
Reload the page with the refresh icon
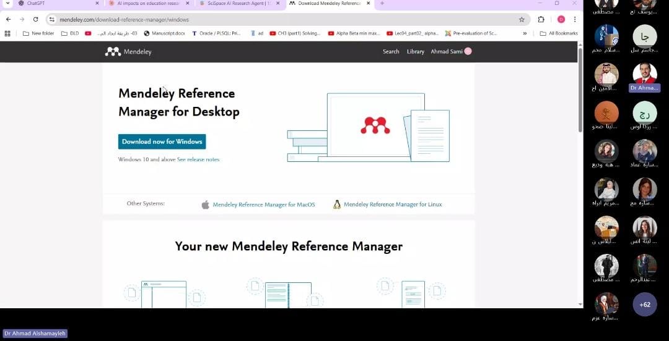[35, 19]
